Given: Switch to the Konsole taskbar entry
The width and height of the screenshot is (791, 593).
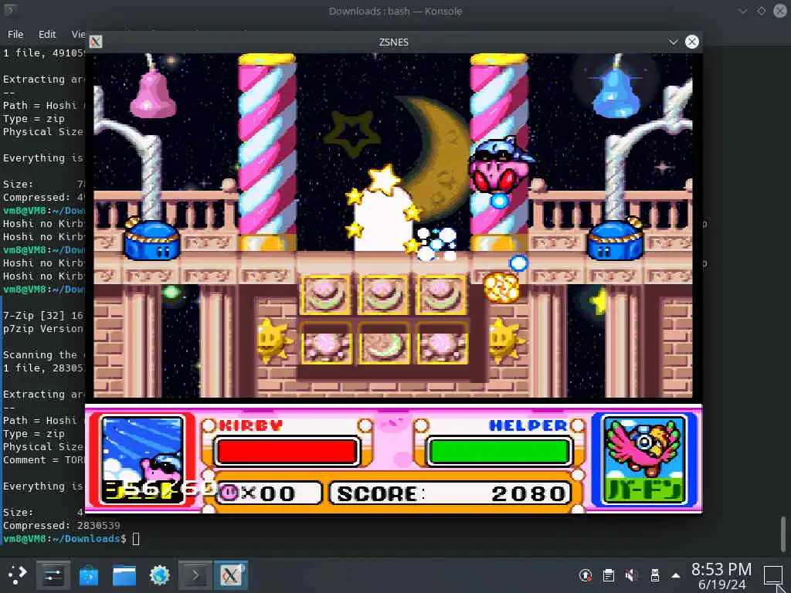Looking at the screenshot, I should 195,574.
